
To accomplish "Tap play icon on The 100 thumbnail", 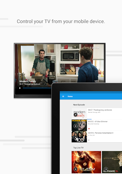I will 76,138.
